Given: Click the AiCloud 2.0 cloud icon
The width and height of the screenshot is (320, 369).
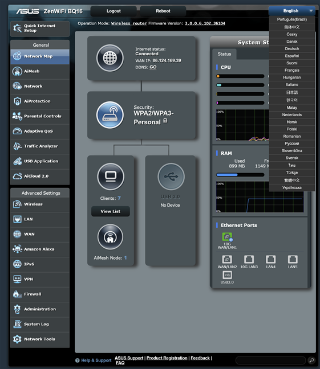Looking at the screenshot, I should pyautogui.click(x=17, y=176).
